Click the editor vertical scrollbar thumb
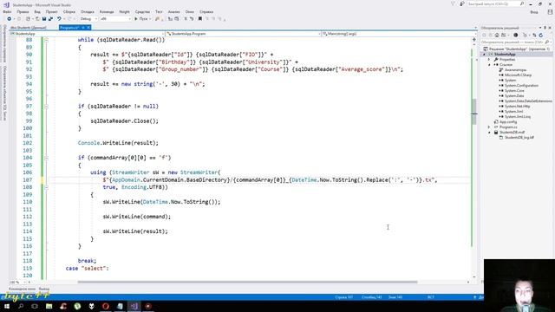The width and height of the screenshot is (555, 312). (x=474, y=111)
